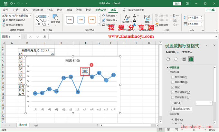Expand the 形状轮廓 shape outline dropdown

point(117,20)
